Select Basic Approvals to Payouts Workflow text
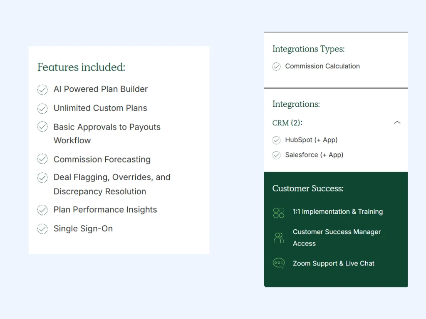Image resolution: width=426 pixels, height=319 pixels. point(107,134)
